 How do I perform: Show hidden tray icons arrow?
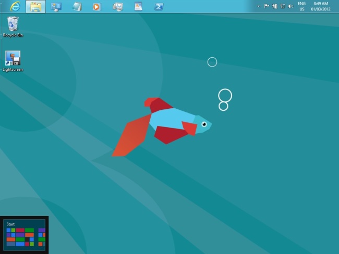pos(259,6)
